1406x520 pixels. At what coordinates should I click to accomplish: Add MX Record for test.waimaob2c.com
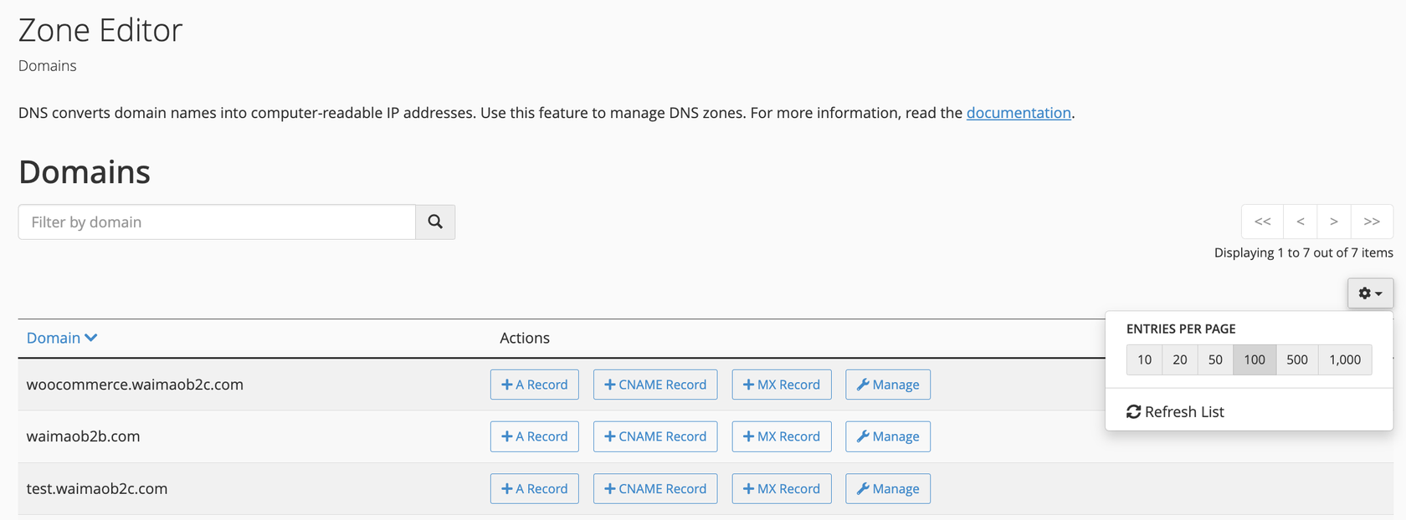[781, 488]
